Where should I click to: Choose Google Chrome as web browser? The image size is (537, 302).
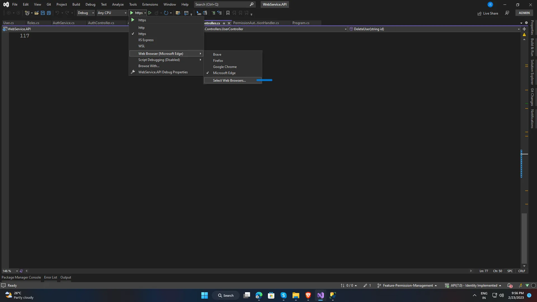point(225,67)
